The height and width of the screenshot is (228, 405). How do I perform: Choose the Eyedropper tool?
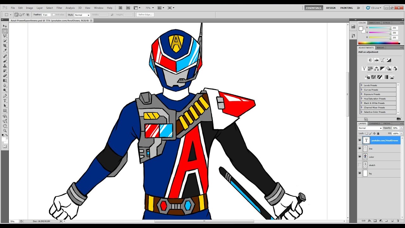5,51
